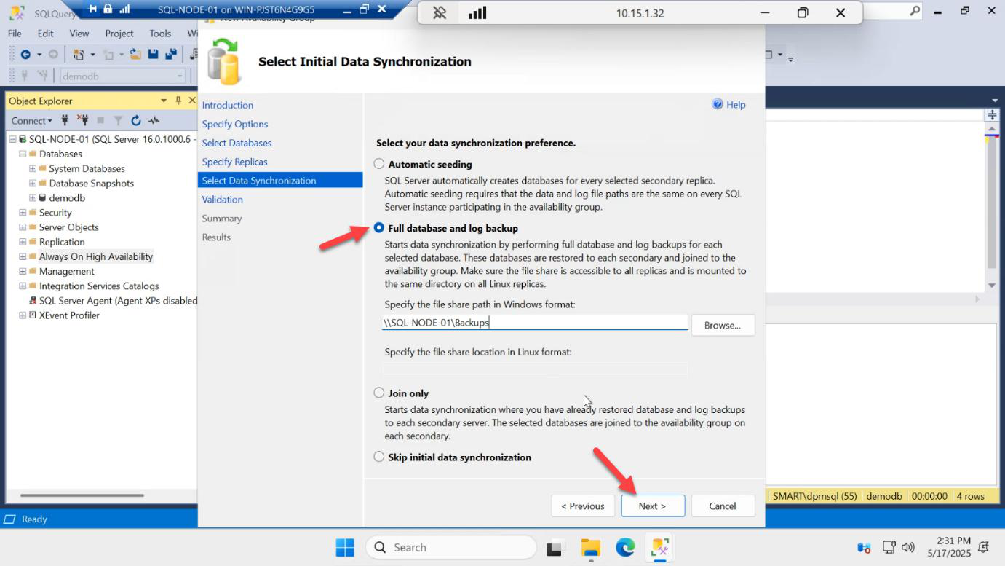
Task: Collapse the Databases tree node
Action: pos(23,154)
